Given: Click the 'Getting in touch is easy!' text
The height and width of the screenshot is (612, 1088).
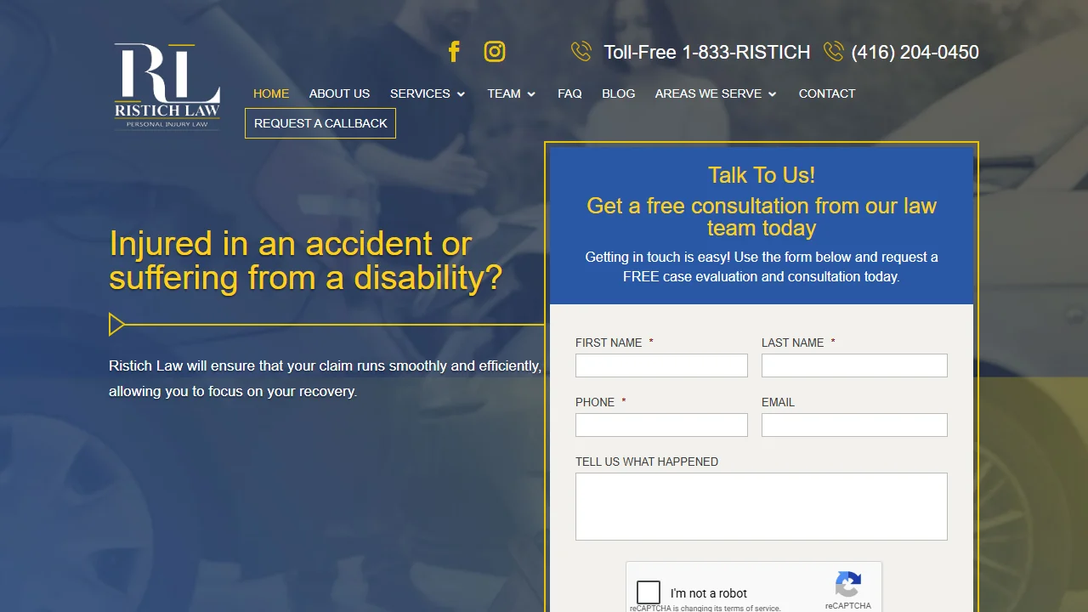Looking at the screenshot, I should pyautogui.click(x=762, y=267).
